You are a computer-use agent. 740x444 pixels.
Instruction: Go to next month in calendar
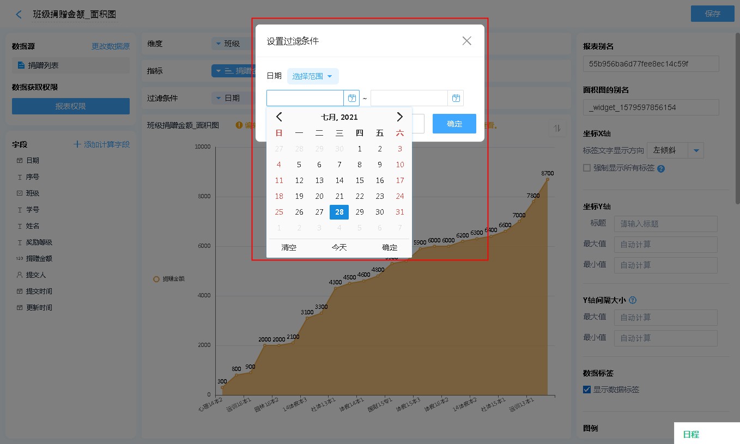click(x=399, y=117)
